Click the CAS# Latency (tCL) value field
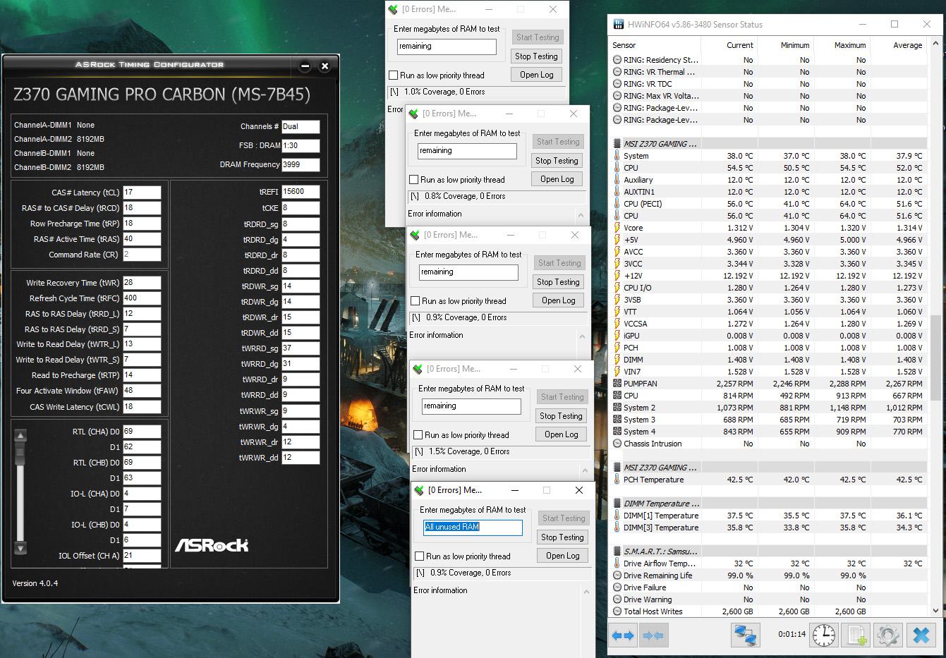Image resolution: width=946 pixels, height=658 pixels. [142, 193]
